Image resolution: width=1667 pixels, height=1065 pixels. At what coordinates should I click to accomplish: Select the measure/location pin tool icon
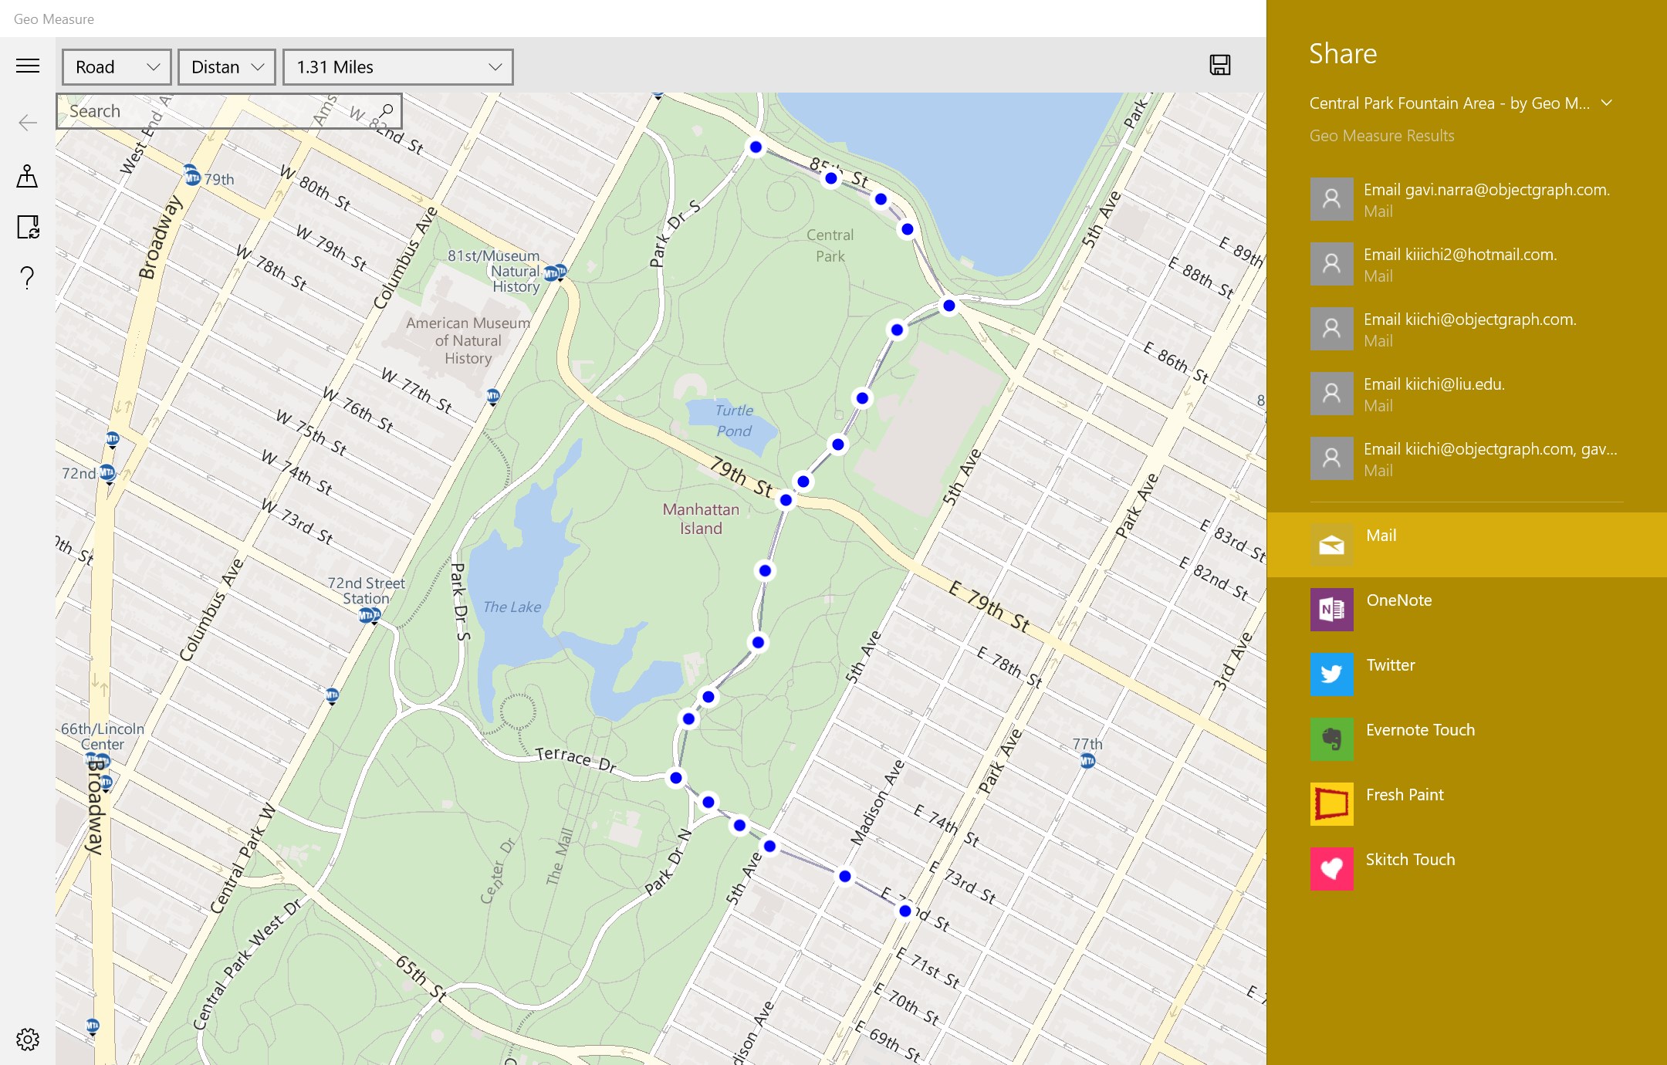coord(28,176)
